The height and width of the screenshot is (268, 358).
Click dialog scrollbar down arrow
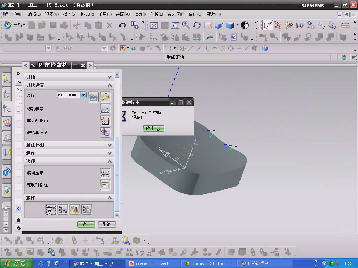(117, 215)
